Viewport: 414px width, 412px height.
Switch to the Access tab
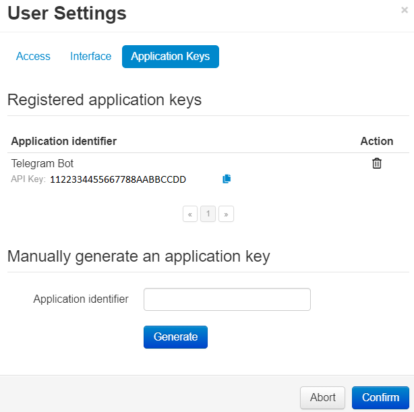[x=33, y=57]
